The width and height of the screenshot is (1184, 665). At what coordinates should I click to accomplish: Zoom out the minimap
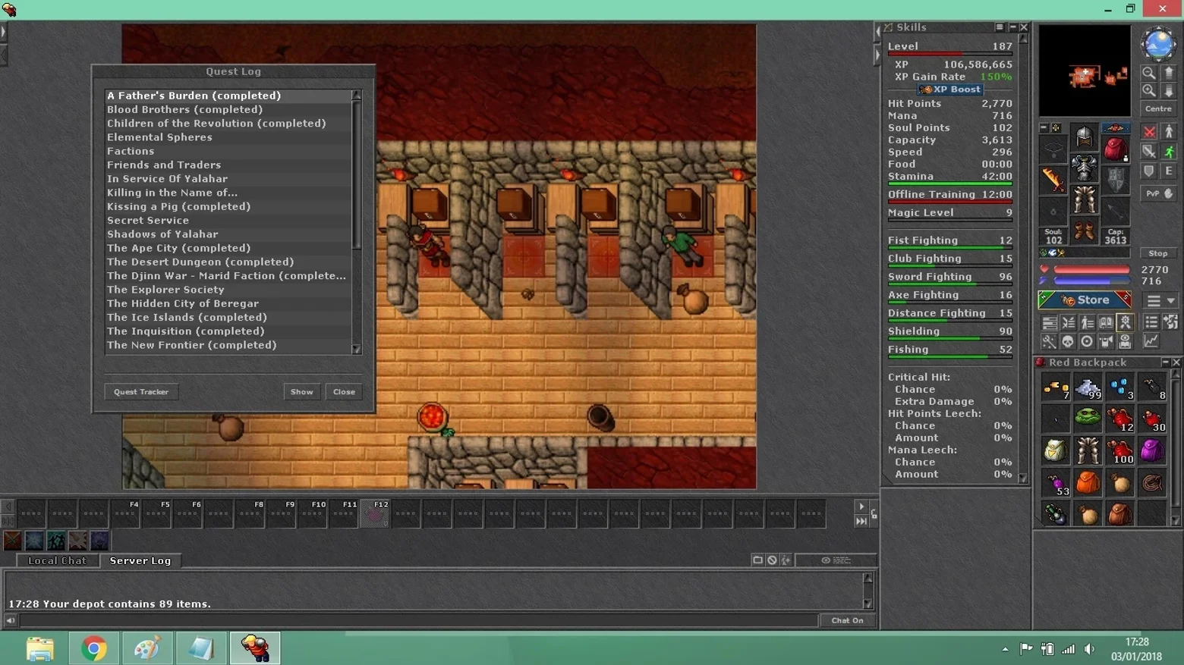[x=1149, y=73]
